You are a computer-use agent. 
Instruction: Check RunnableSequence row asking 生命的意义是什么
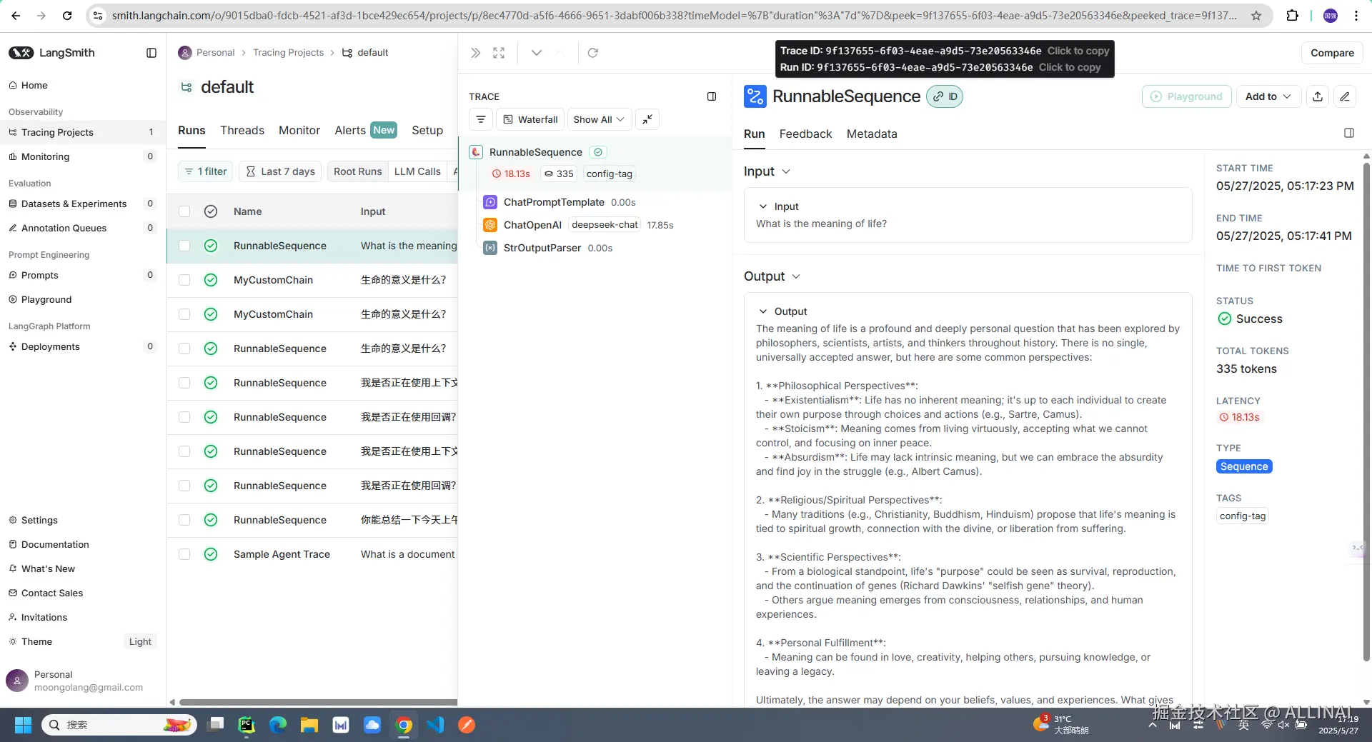[184, 349]
